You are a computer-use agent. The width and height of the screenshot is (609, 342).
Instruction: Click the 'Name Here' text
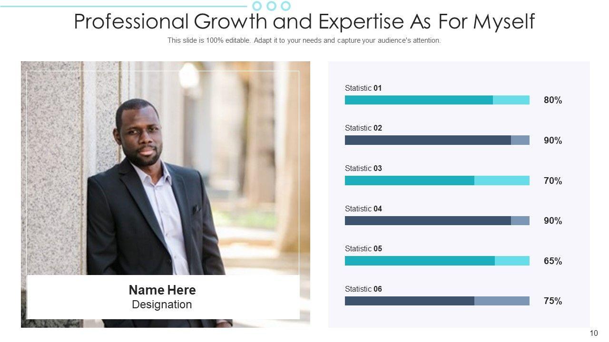click(162, 290)
